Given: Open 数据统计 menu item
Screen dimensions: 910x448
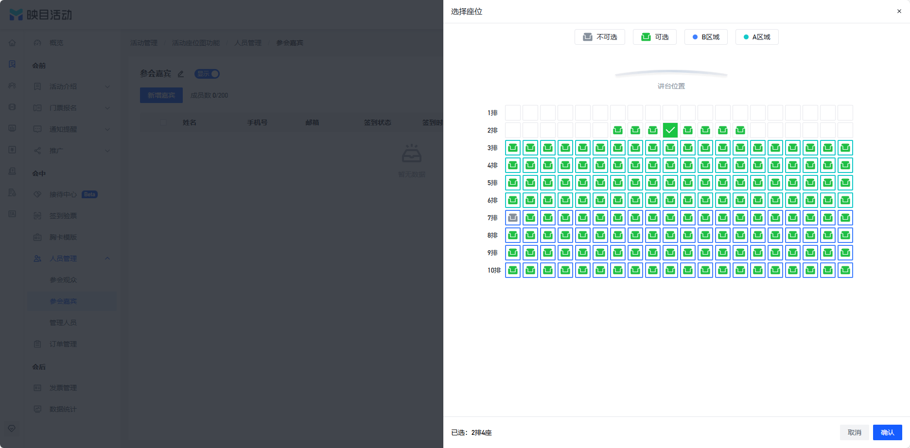Looking at the screenshot, I should (72, 409).
